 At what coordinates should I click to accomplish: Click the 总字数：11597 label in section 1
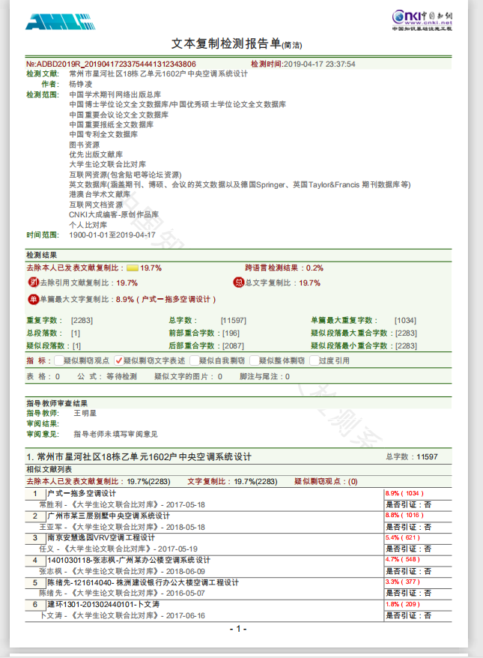412,456
